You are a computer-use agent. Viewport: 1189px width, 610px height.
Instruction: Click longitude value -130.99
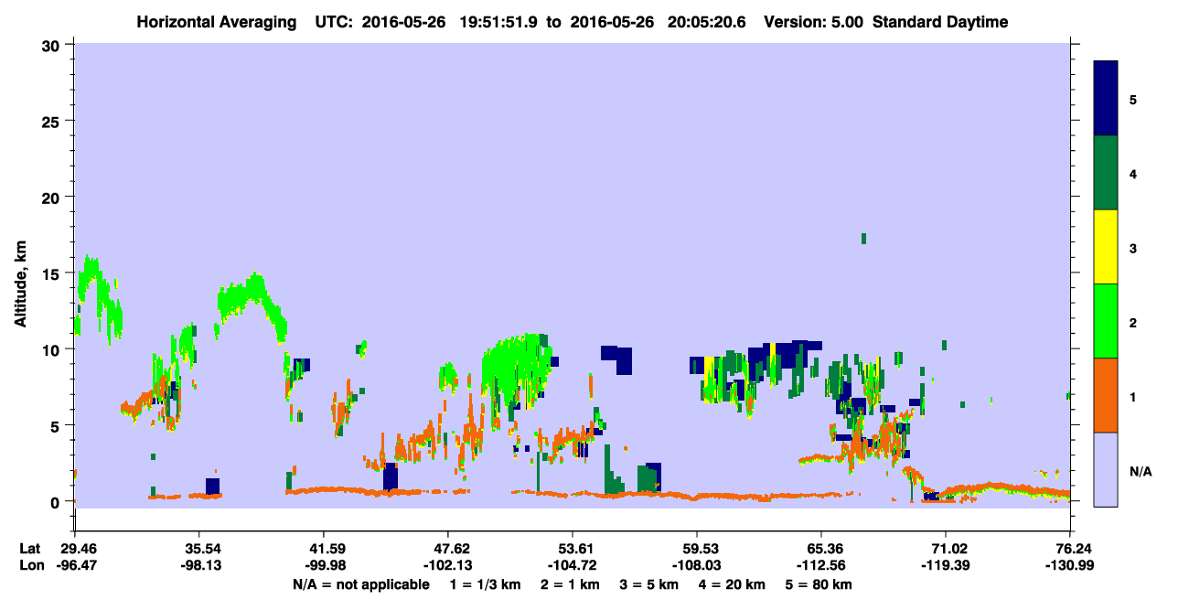coord(1070,566)
